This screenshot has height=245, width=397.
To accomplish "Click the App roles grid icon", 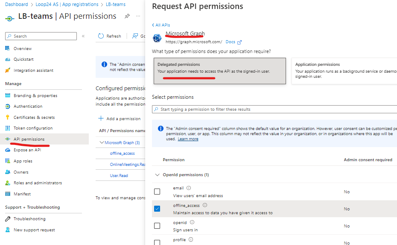I will click(x=8, y=161).
